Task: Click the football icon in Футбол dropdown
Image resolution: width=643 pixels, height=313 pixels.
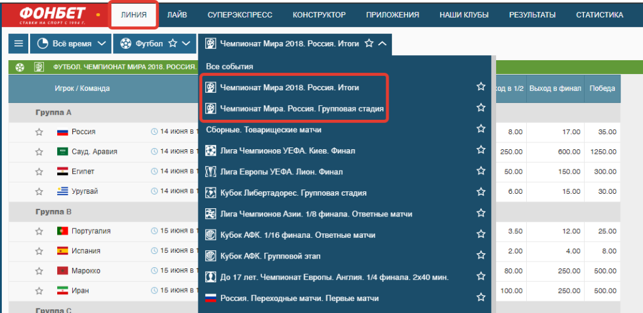Action: pos(126,43)
